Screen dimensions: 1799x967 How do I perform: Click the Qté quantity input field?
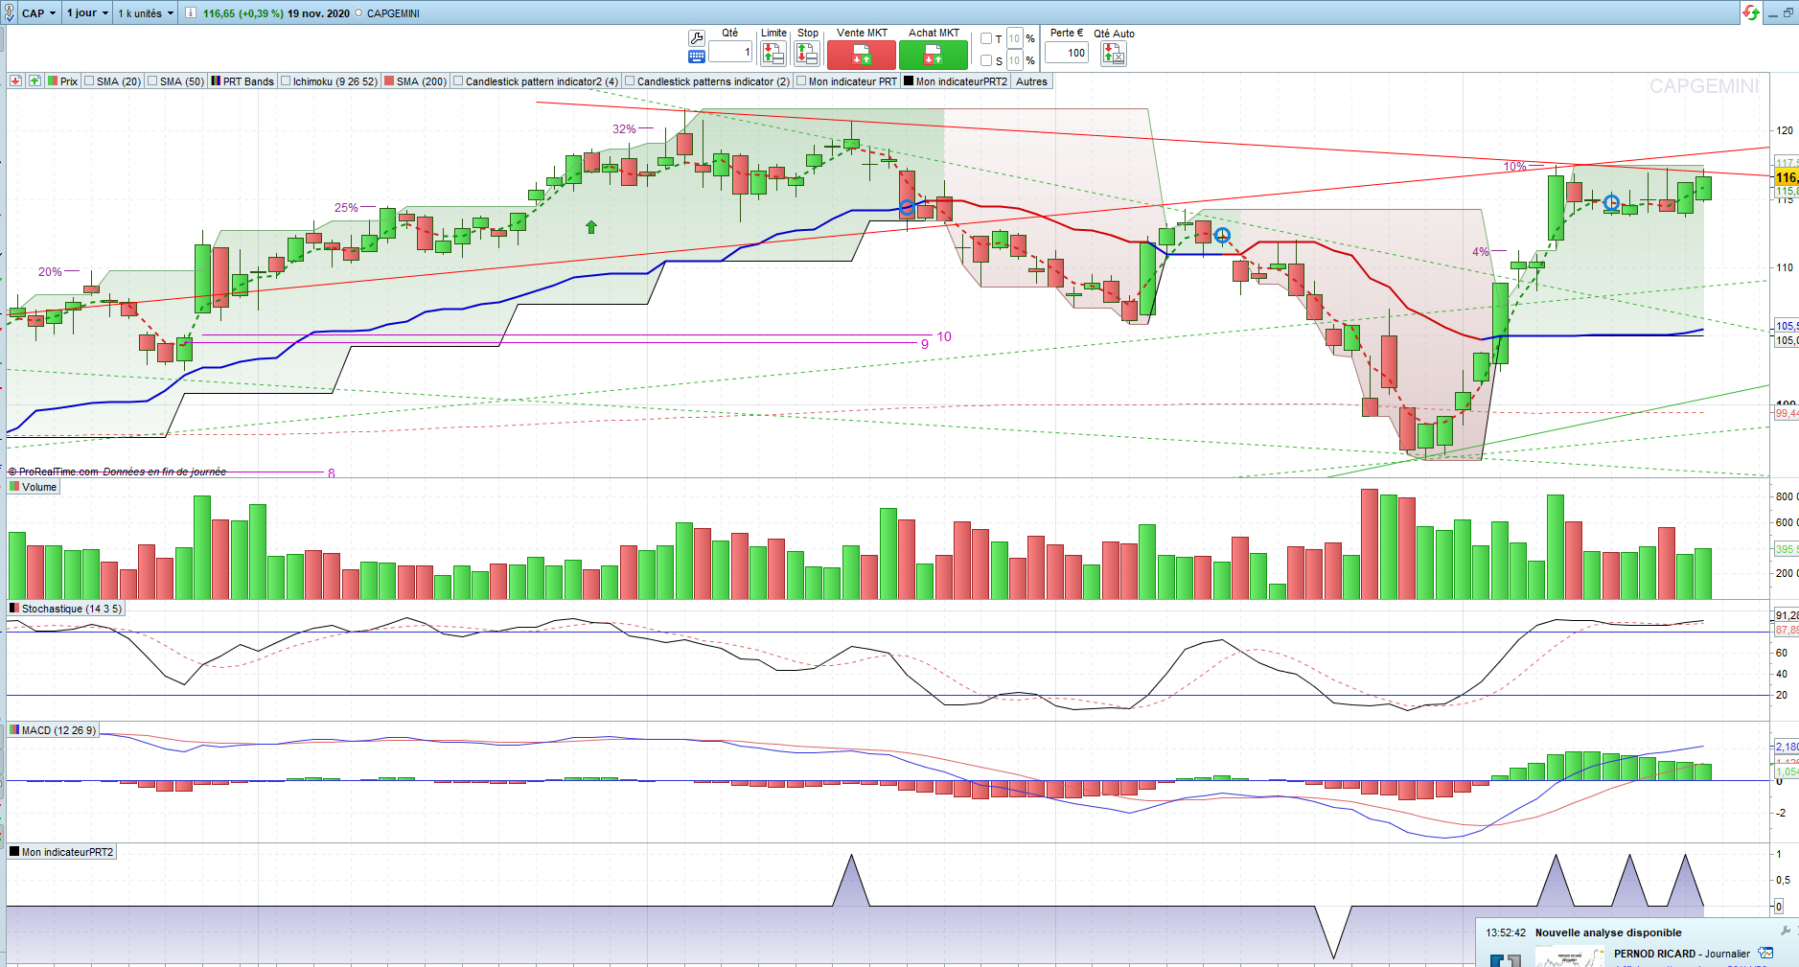[730, 53]
